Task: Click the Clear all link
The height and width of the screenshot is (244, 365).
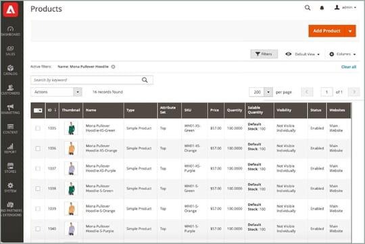Action: (349, 67)
